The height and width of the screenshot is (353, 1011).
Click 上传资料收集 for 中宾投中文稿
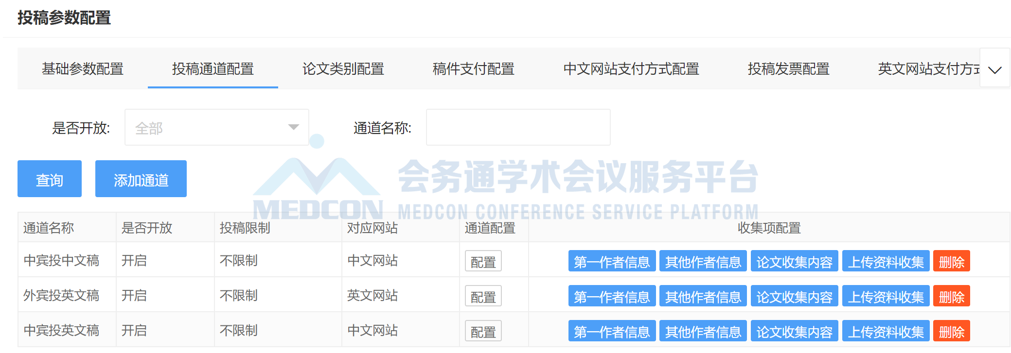[886, 262]
